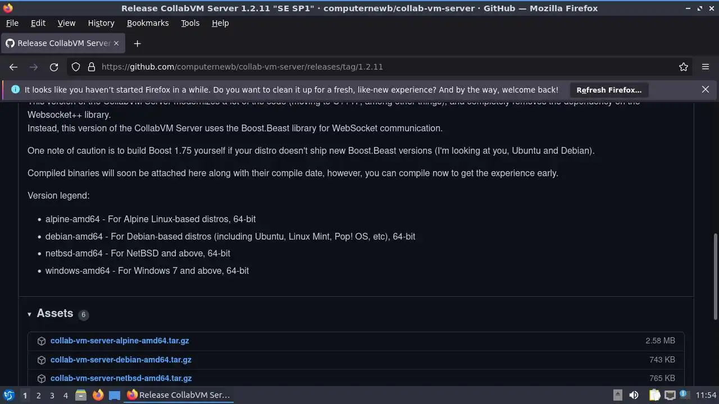Click the Assets count badge showing 6
719x404 pixels.
pos(83,315)
